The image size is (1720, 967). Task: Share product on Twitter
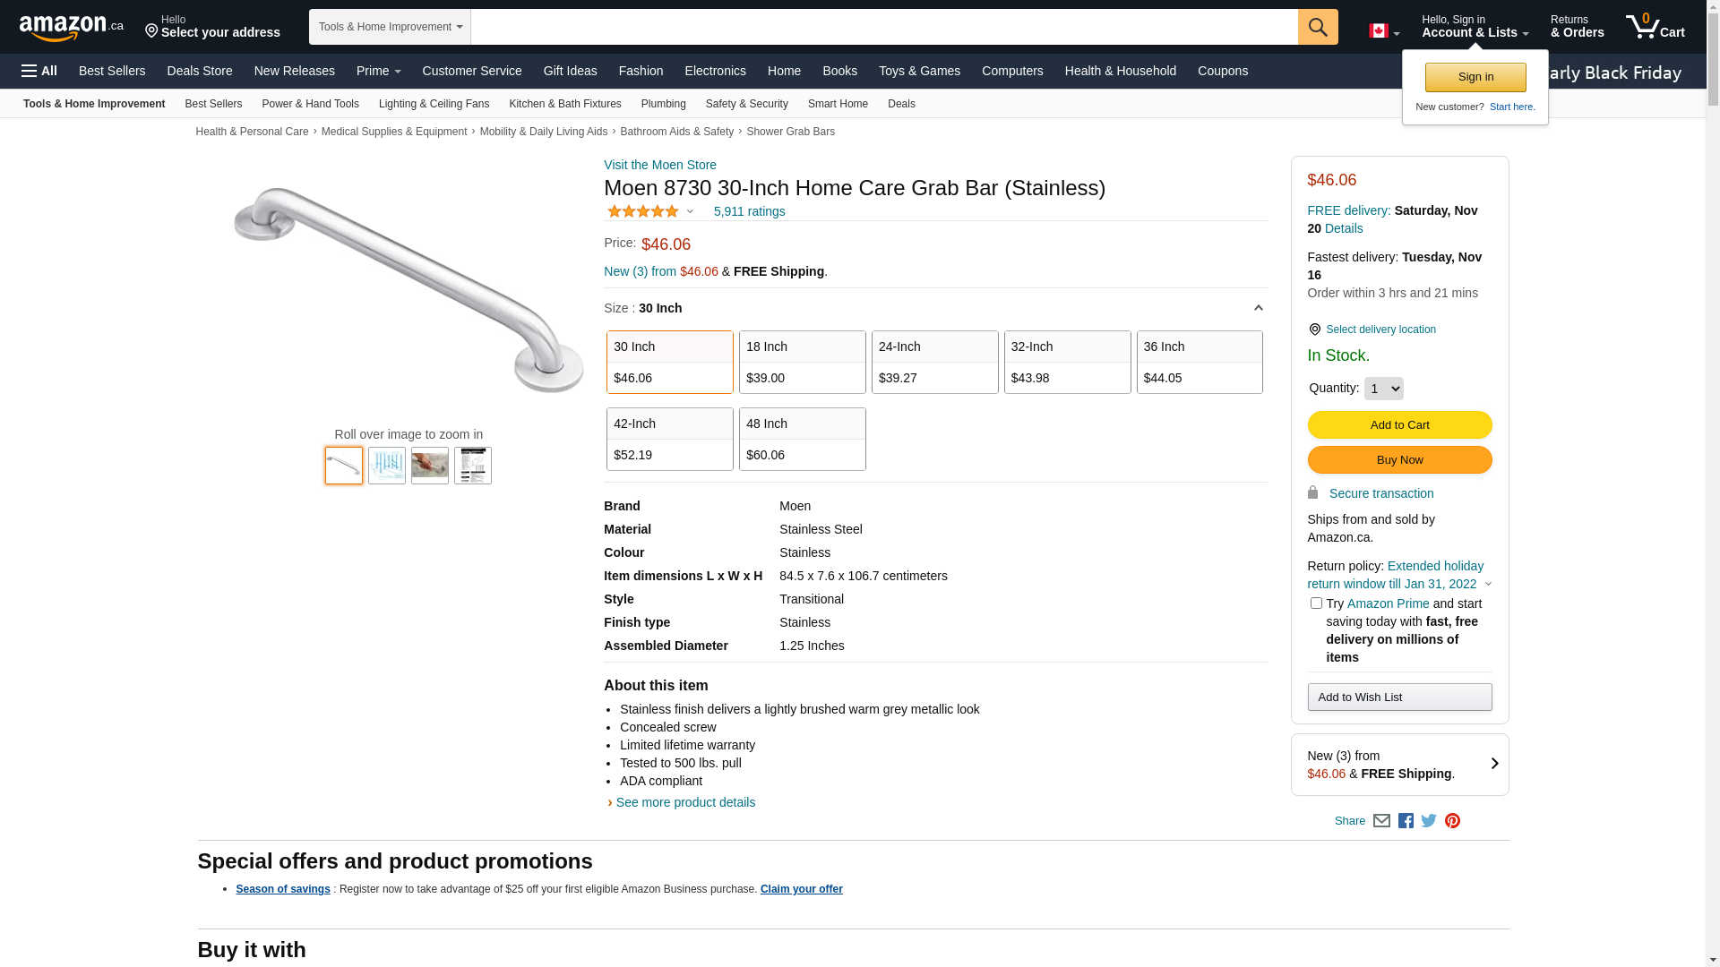coord(1429,821)
